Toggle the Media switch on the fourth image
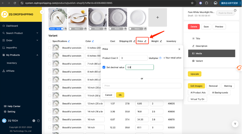This screenshot has height=134, width=242. point(116,29)
